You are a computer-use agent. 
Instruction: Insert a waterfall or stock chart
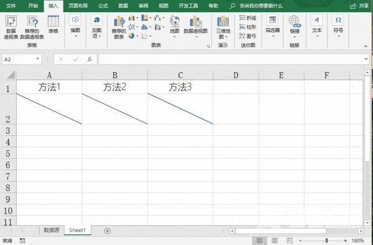pos(159,18)
